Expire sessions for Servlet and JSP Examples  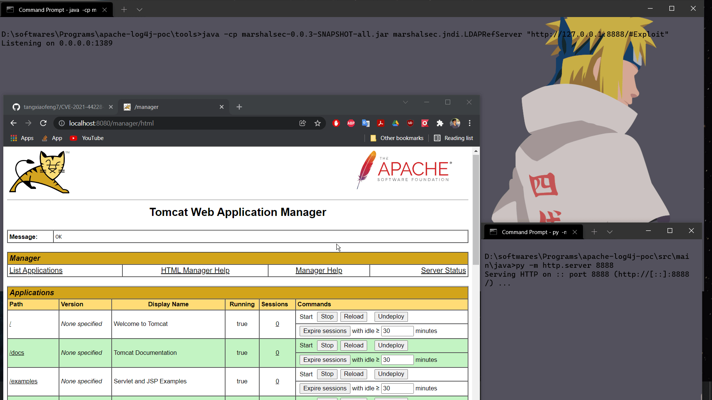[x=325, y=389]
